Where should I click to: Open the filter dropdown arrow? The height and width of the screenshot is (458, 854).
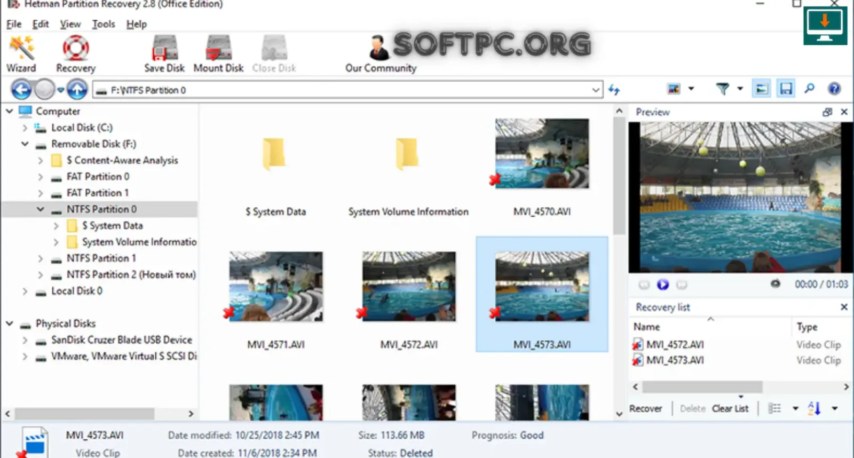[x=740, y=89]
